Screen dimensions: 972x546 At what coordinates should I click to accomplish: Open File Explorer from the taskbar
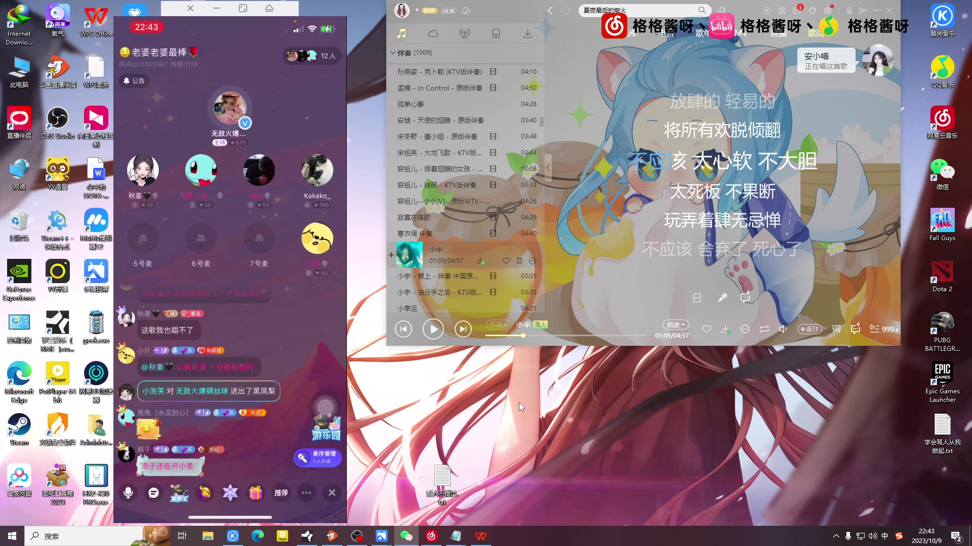(208, 536)
